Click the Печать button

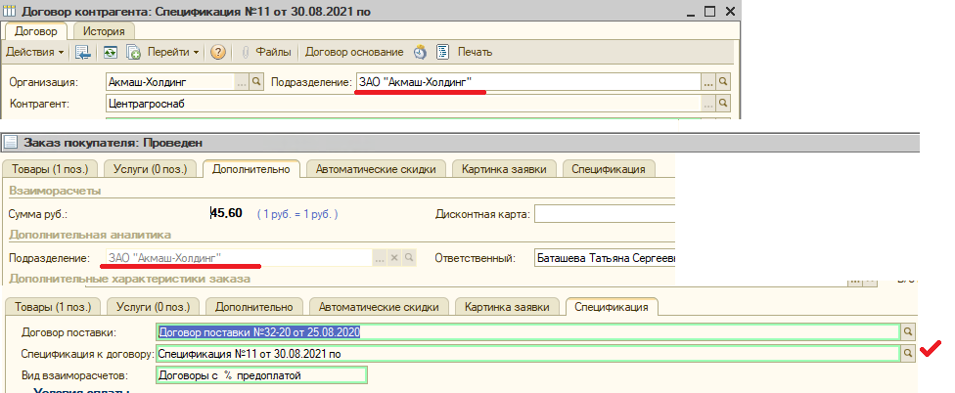point(476,53)
